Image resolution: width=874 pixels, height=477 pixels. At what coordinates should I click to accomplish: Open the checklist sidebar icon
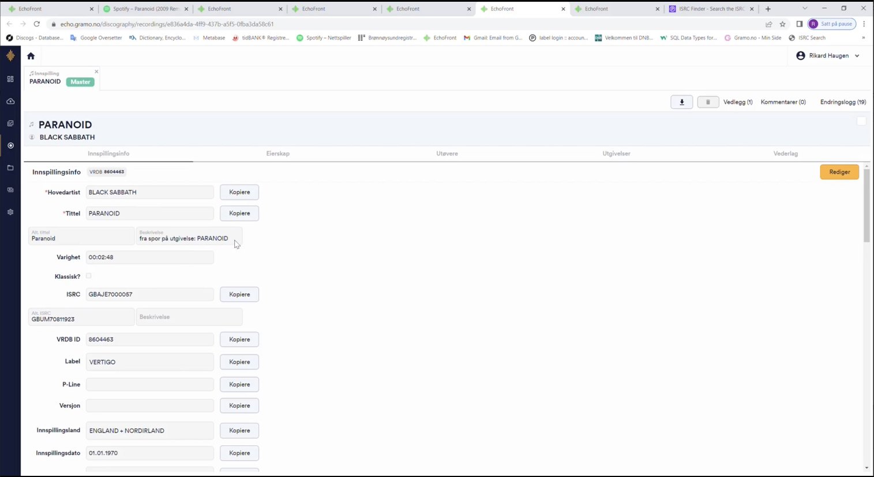click(10, 123)
